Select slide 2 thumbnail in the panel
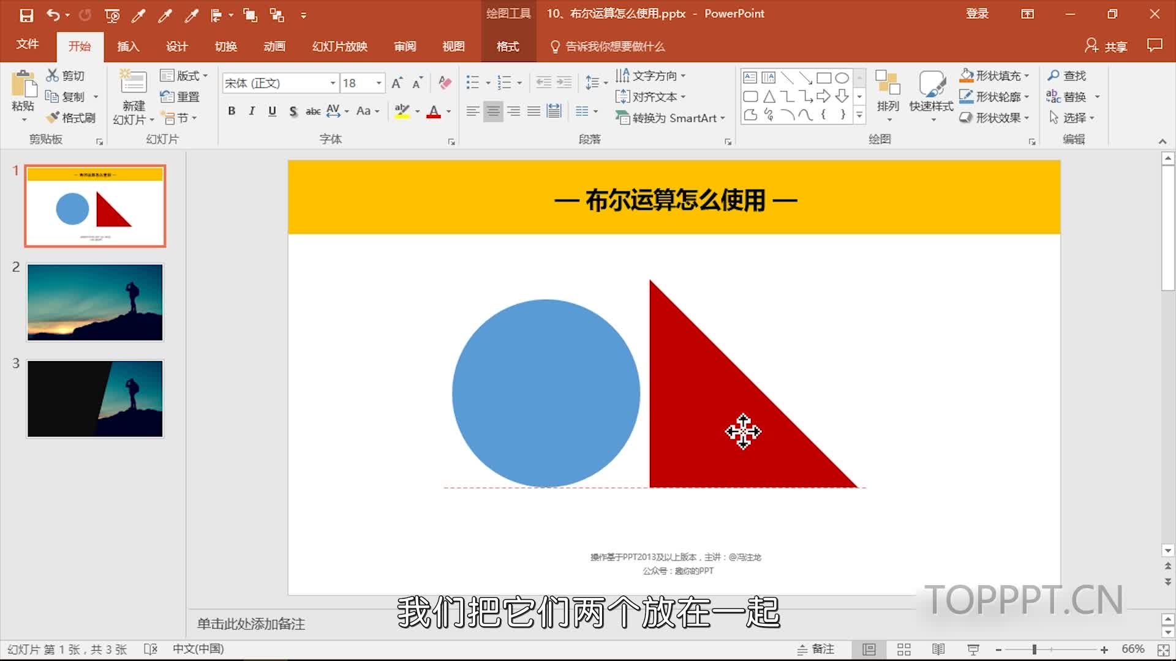Screen dimensions: 1176x661 (x=94, y=302)
